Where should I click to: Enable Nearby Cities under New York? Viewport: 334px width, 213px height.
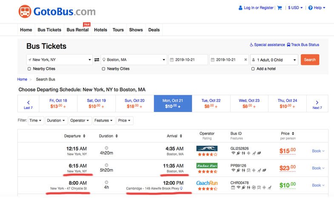point(29,69)
